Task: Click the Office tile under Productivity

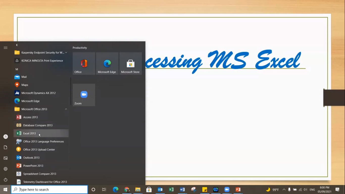Action: tap(84, 63)
